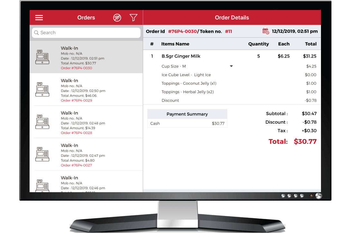The width and height of the screenshot is (348, 233).
Task: Open the hamburger menu
Action: (39, 18)
